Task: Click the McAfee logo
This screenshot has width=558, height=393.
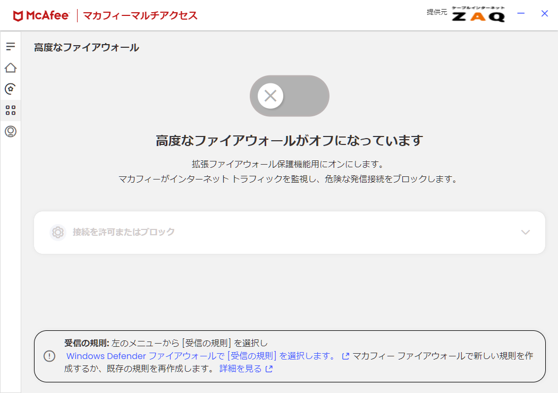Action: click(41, 15)
